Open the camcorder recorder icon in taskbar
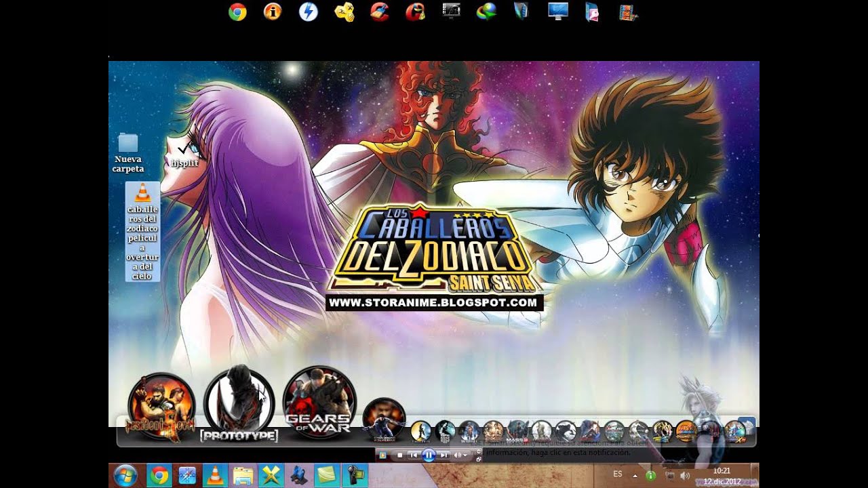This screenshot has height=488, width=868. [353, 476]
